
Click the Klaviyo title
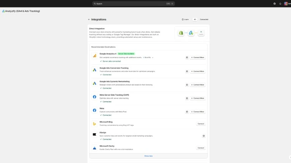[x=103, y=132]
